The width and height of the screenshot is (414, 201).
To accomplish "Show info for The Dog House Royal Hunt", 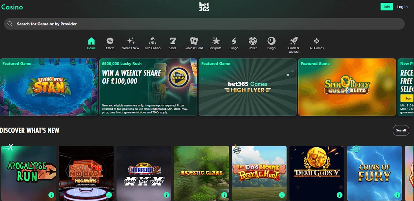I will [x=282, y=195].
